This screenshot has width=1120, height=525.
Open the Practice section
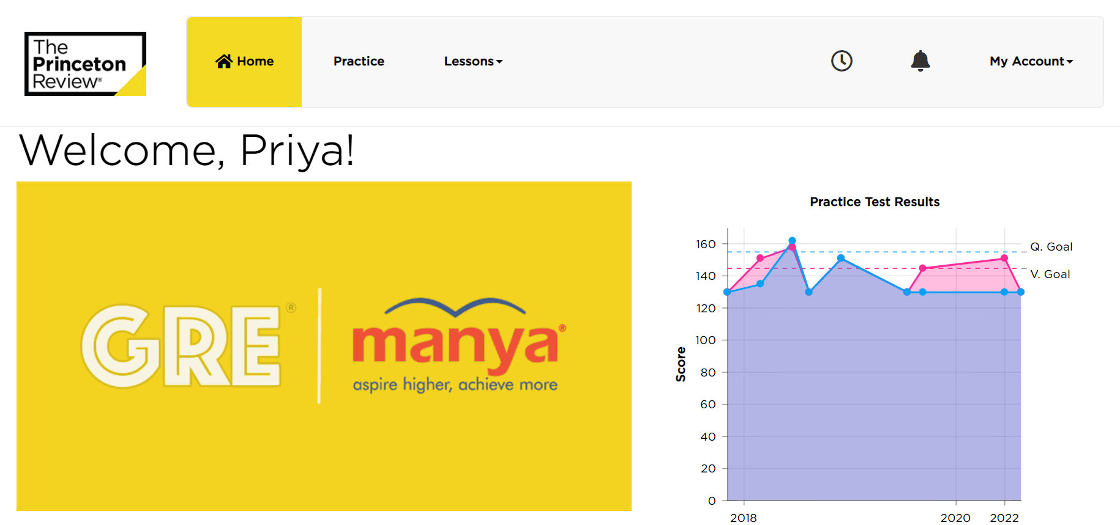pyautogui.click(x=359, y=61)
